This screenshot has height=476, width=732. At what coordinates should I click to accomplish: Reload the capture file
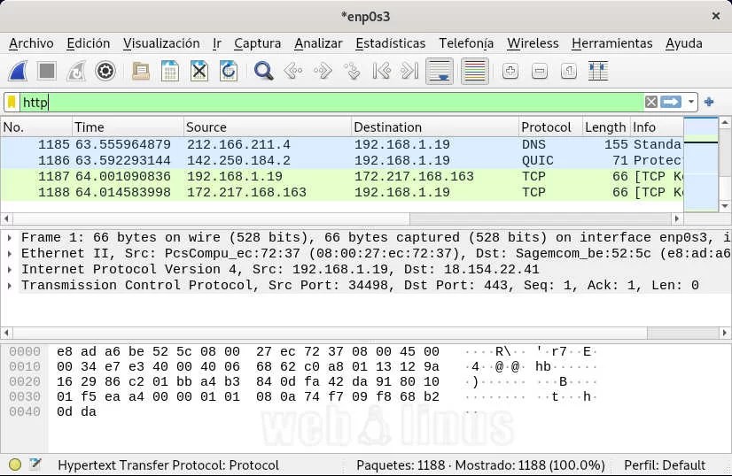click(229, 72)
